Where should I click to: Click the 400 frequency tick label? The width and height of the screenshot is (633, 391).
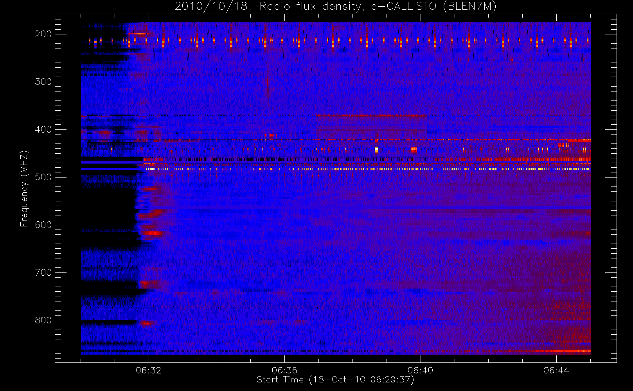point(43,129)
